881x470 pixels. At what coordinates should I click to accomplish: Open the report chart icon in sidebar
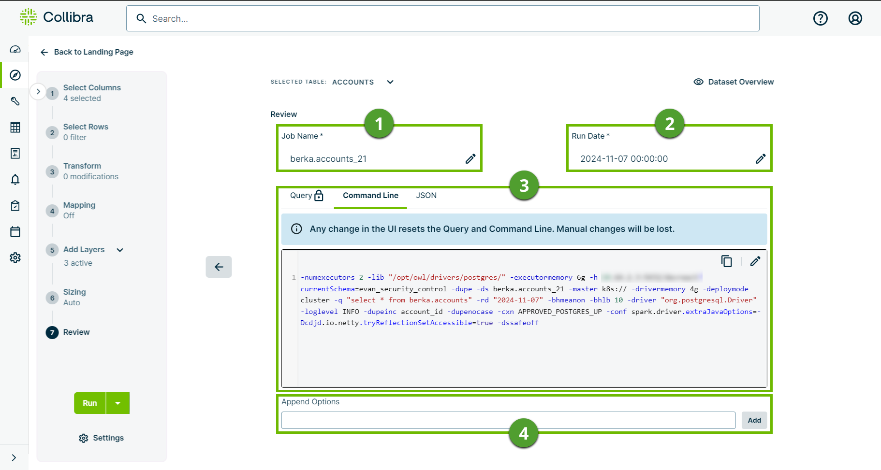pos(15,153)
